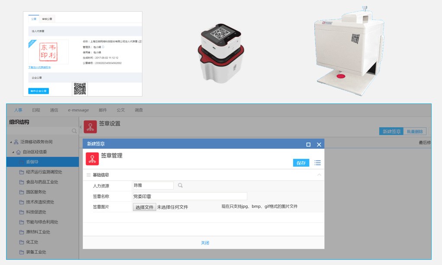This screenshot has height=265, width=442.
Task: Click the 关闭 link at dialog bottom
Action: [205, 243]
